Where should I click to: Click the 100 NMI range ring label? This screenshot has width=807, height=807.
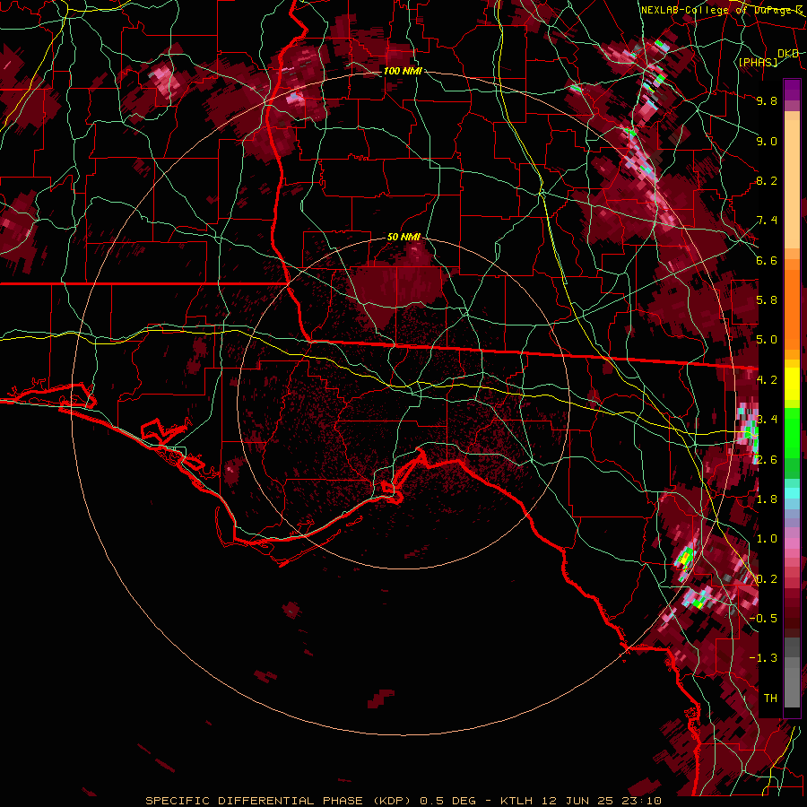[x=403, y=71]
